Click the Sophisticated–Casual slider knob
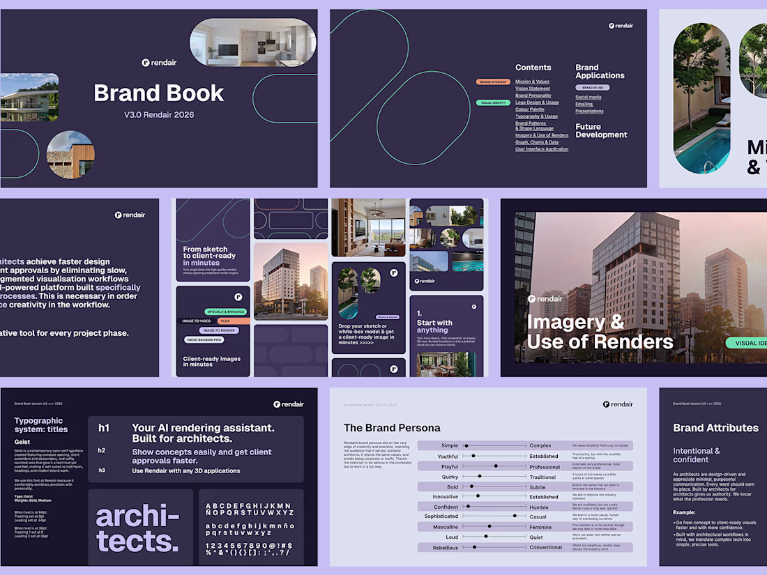This screenshot has width=767, height=575. pyautogui.click(x=515, y=516)
